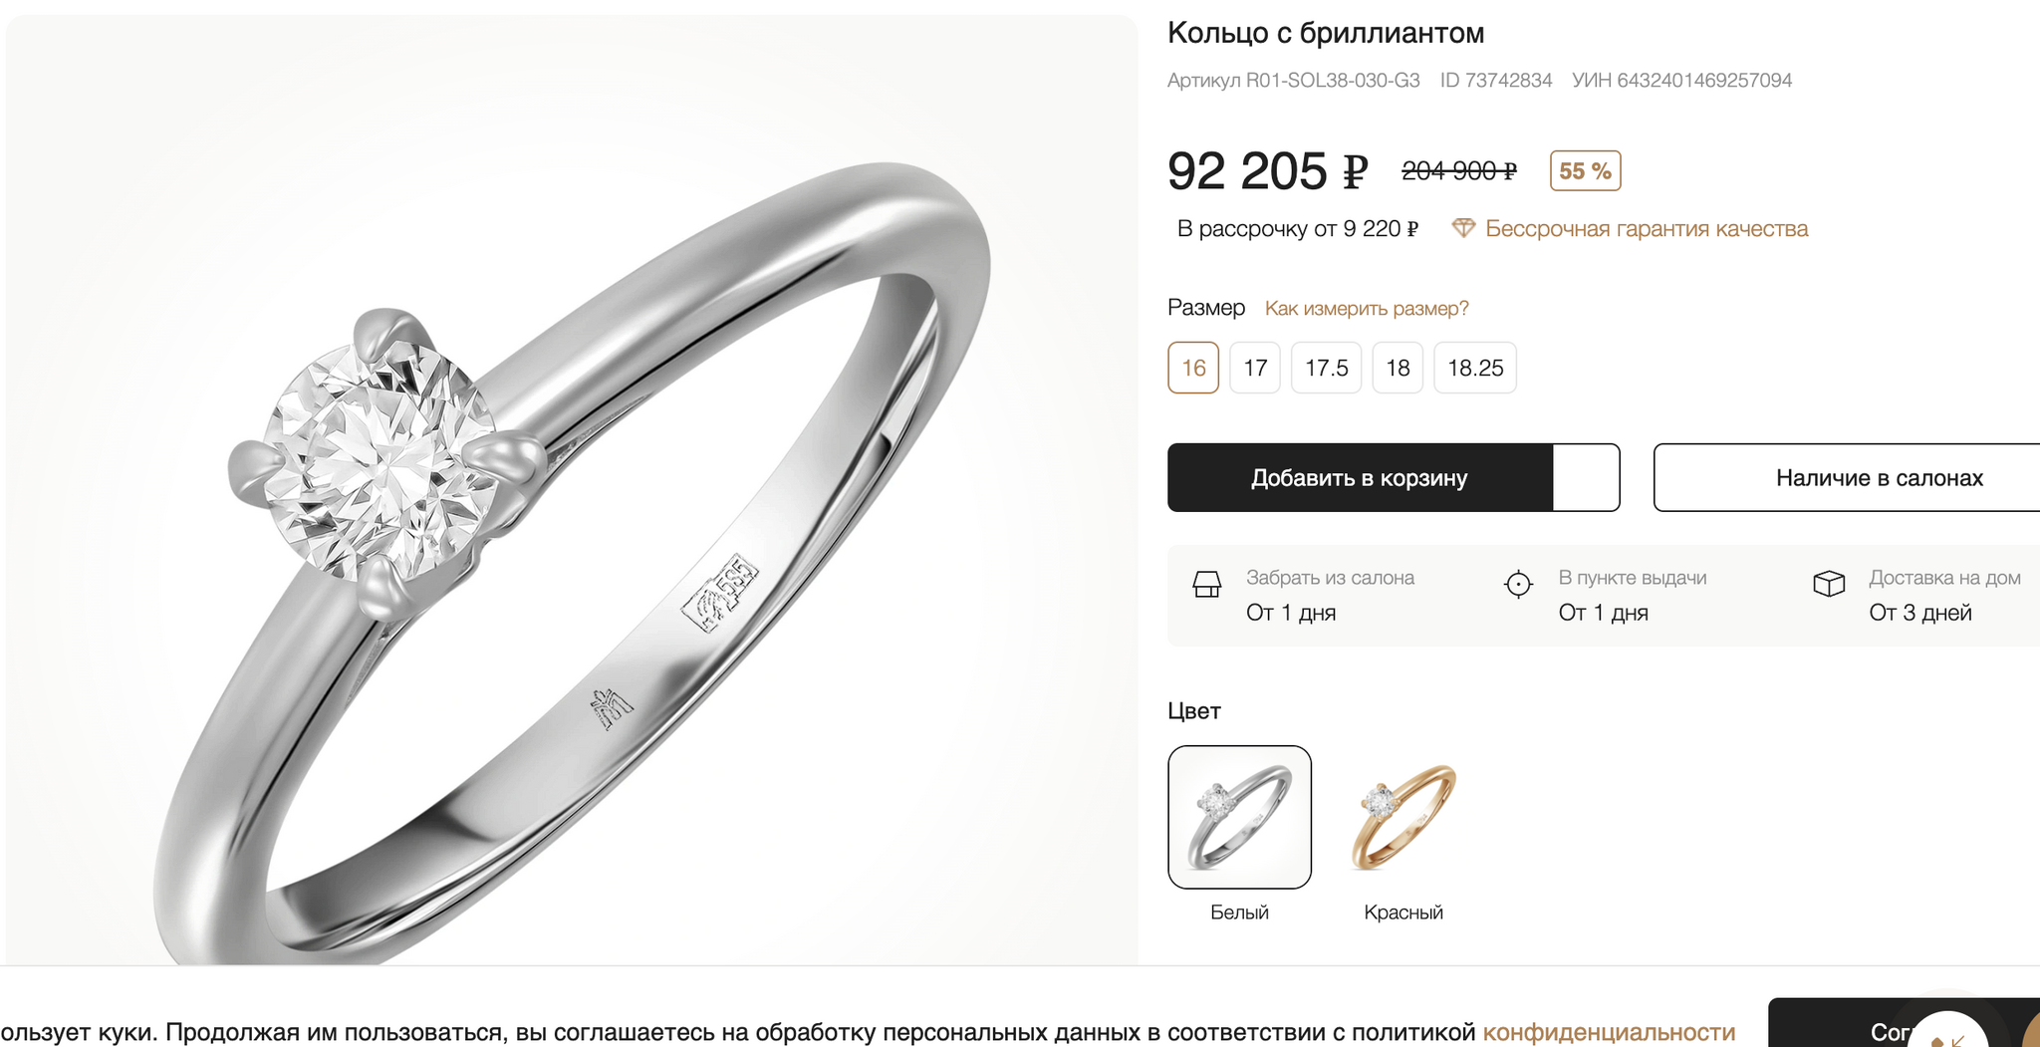Screen dimensions: 2040x1047
Task: Click the home delivery box icon
Action: 1829,584
